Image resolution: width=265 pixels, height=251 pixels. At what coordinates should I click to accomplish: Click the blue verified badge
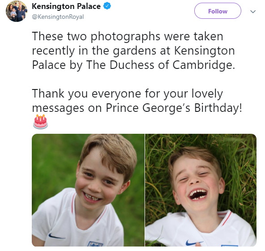point(107,6)
